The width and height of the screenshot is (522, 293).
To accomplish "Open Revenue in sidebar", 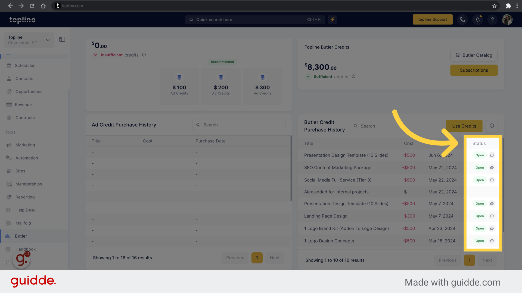I will click(34, 105).
